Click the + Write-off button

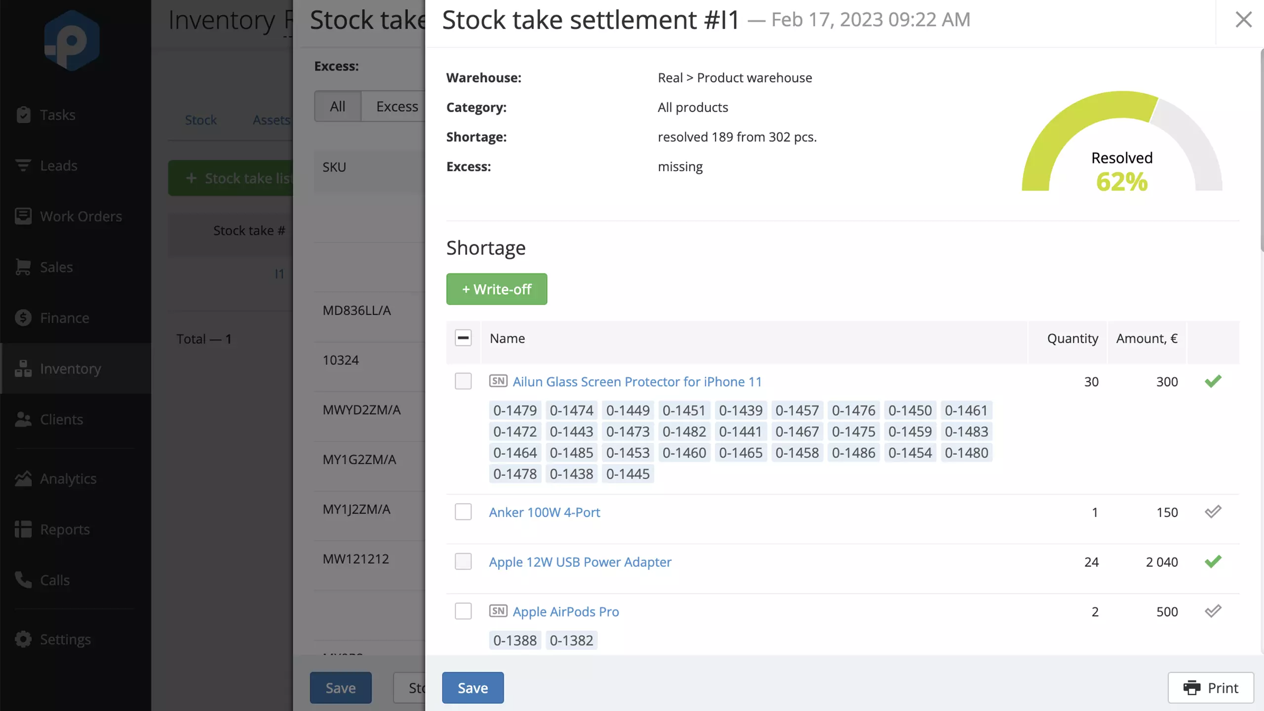[497, 289]
